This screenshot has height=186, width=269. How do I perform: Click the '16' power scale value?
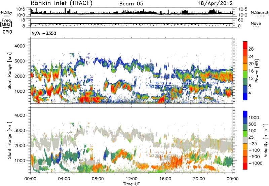tap(251, 71)
